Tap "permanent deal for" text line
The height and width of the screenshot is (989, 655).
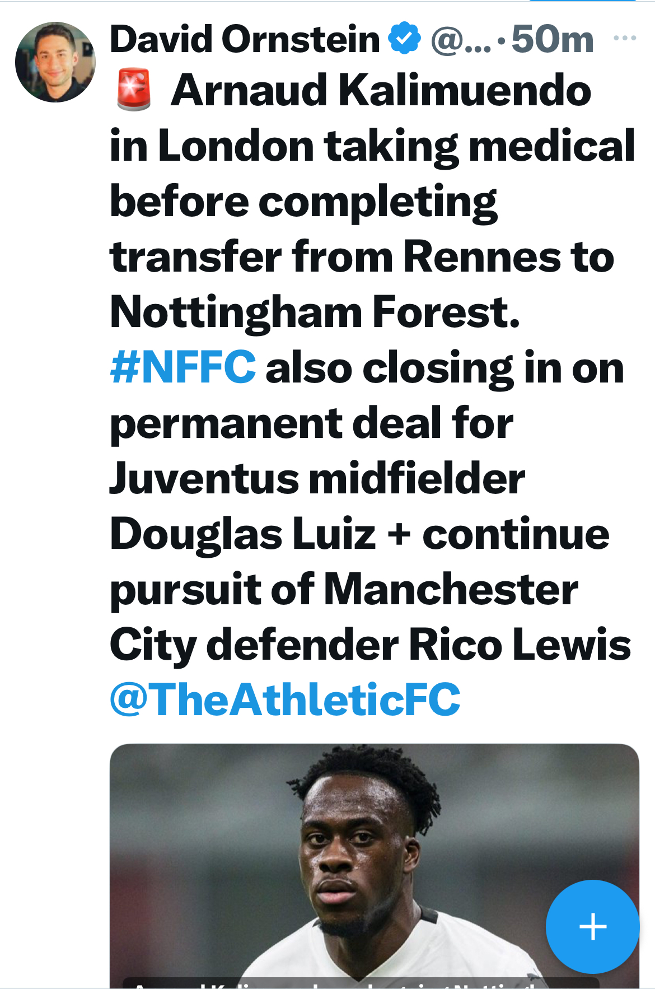tap(311, 423)
